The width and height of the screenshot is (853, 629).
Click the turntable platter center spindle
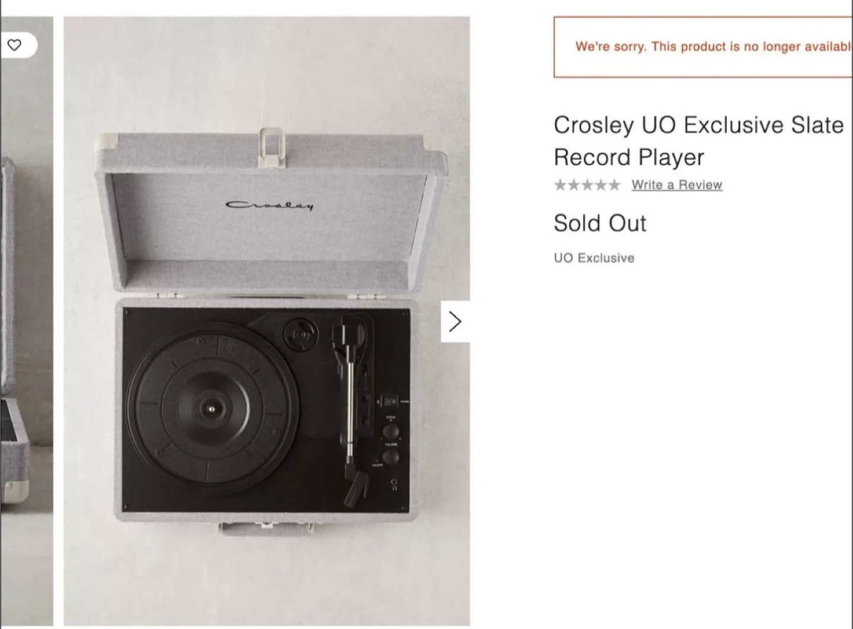click(210, 407)
